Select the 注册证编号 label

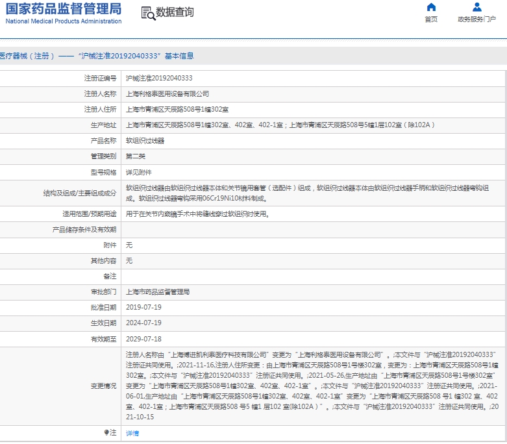pos(100,79)
